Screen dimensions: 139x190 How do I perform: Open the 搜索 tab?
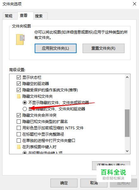(x=39, y=16)
